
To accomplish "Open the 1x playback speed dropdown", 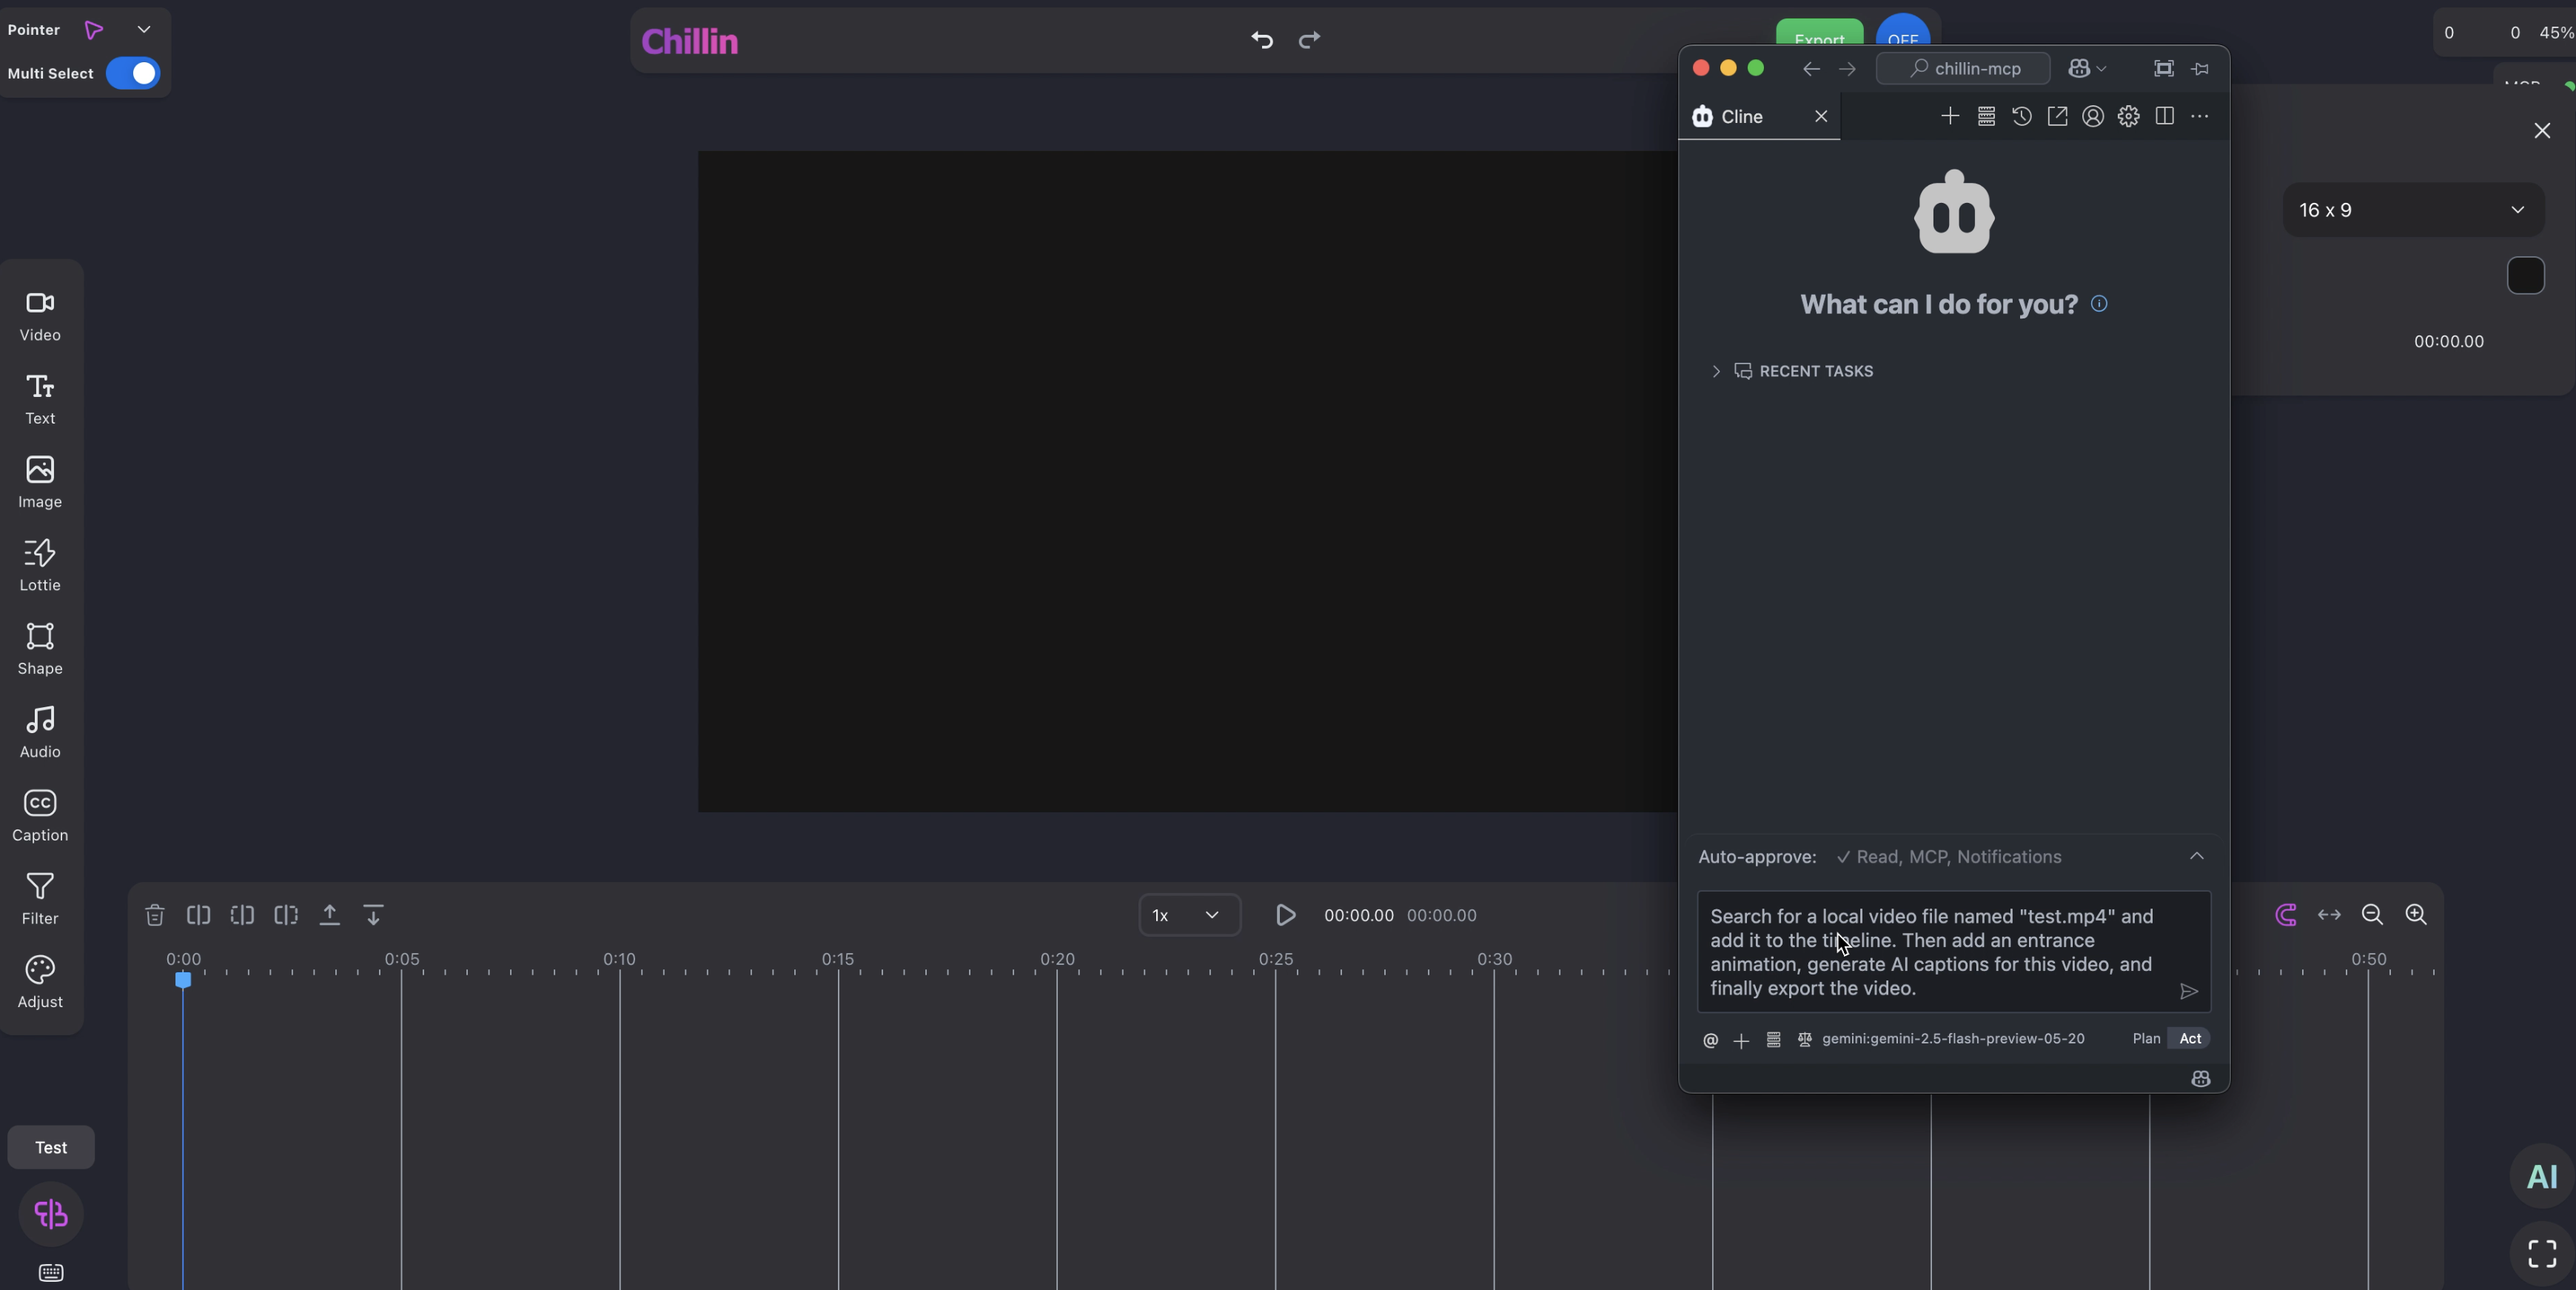I will point(1190,915).
